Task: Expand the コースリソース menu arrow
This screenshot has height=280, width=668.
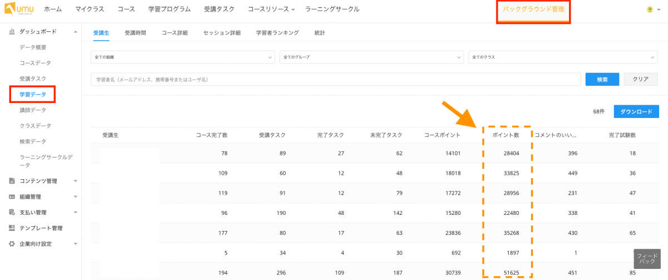Action: click(293, 10)
